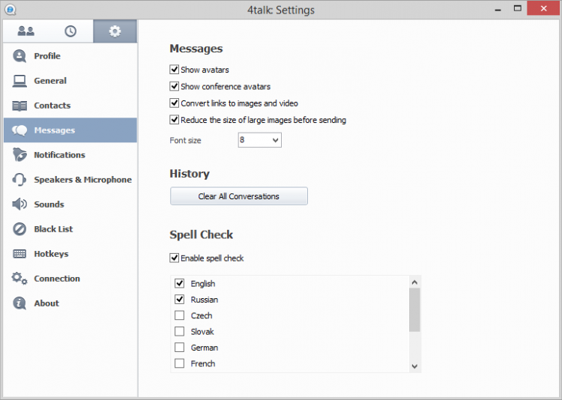Uncheck Show avatars checkbox

[x=175, y=70]
